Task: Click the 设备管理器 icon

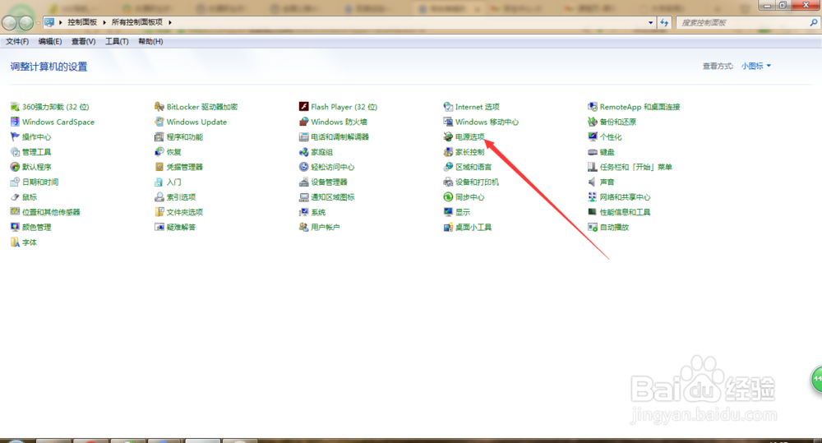Action: [303, 182]
